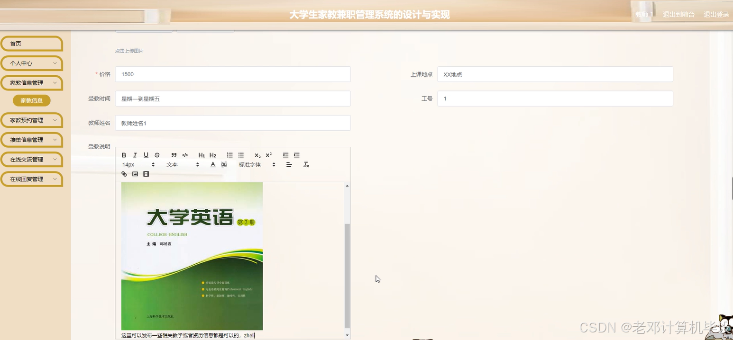This screenshot has height=340, width=733.
Task: Increase paragraph indent
Action: pyautogui.click(x=297, y=155)
